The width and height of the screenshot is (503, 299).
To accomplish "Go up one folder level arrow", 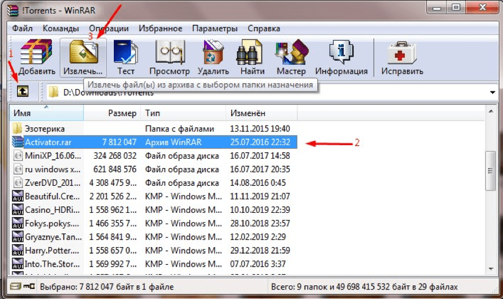I will [x=22, y=91].
